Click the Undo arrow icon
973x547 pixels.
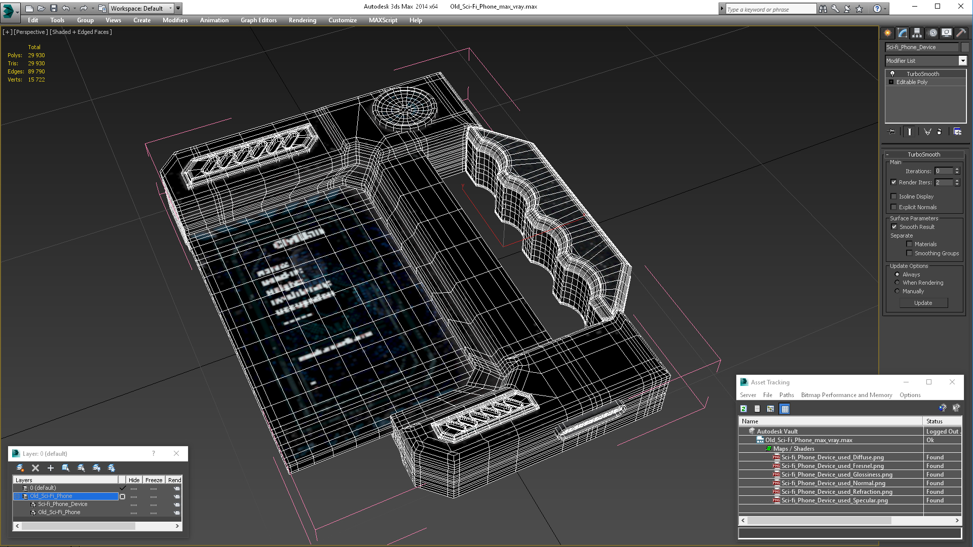(x=65, y=8)
